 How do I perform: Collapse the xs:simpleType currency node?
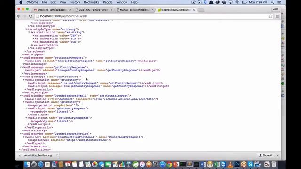[x=26, y=29]
